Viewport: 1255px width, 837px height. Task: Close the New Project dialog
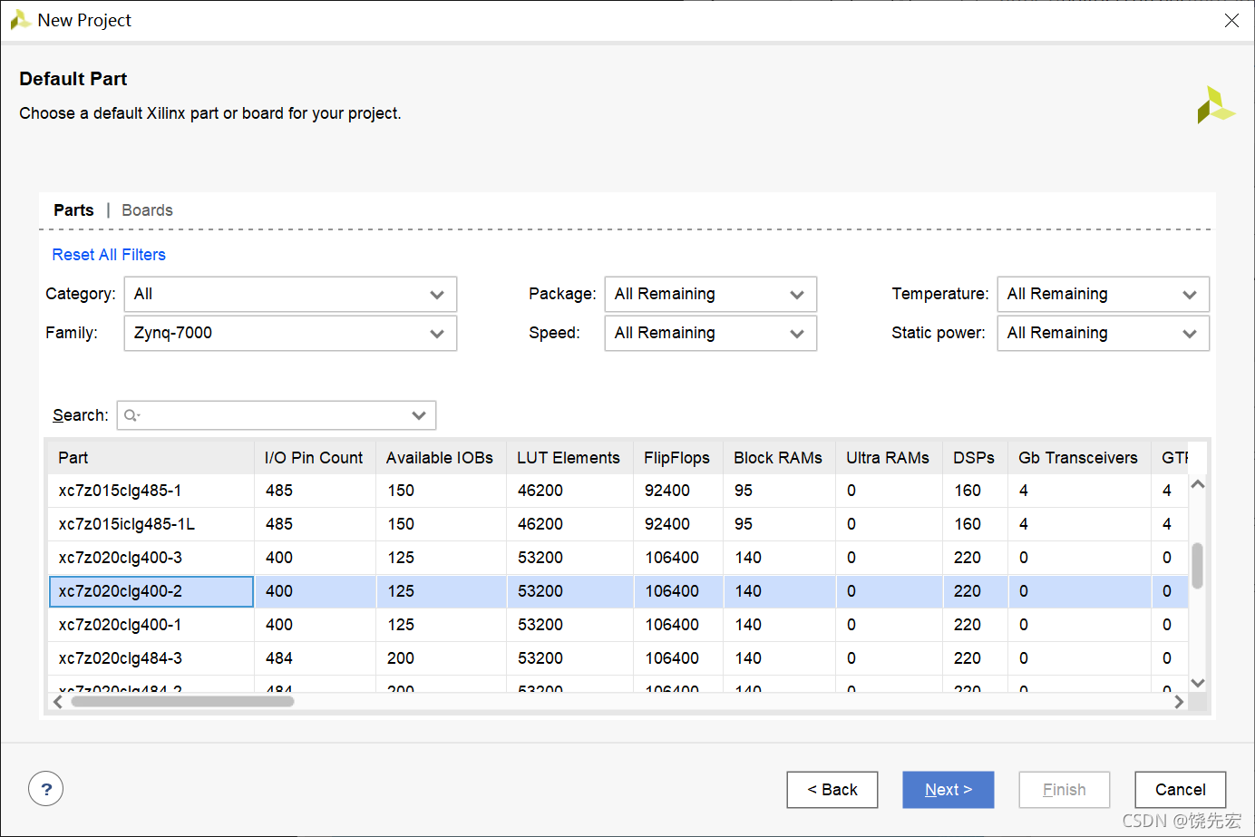pos(1231,20)
